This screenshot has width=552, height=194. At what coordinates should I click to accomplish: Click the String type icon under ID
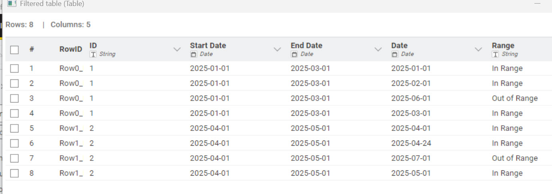tap(93, 54)
